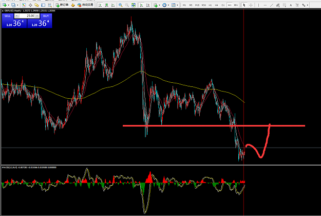Switch chart to bar chart
Image resolution: width=321 pixels, height=216 pixels.
point(100,5)
